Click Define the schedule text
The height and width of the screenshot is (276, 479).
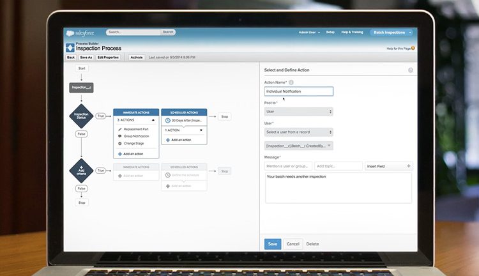[x=185, y=175]
